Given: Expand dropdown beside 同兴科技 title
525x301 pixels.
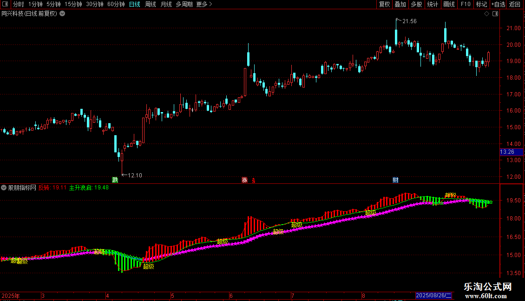Looking at the screenshot, I should point(62,14).
